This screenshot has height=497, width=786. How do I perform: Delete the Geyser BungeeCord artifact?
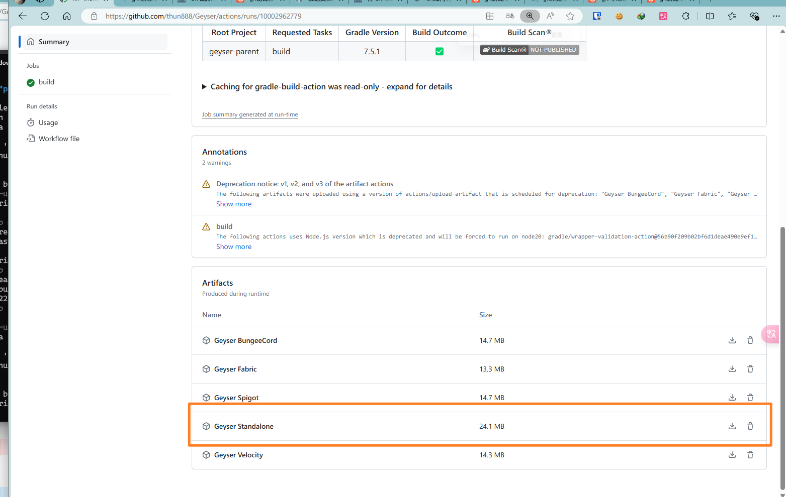tap(750, 340)
